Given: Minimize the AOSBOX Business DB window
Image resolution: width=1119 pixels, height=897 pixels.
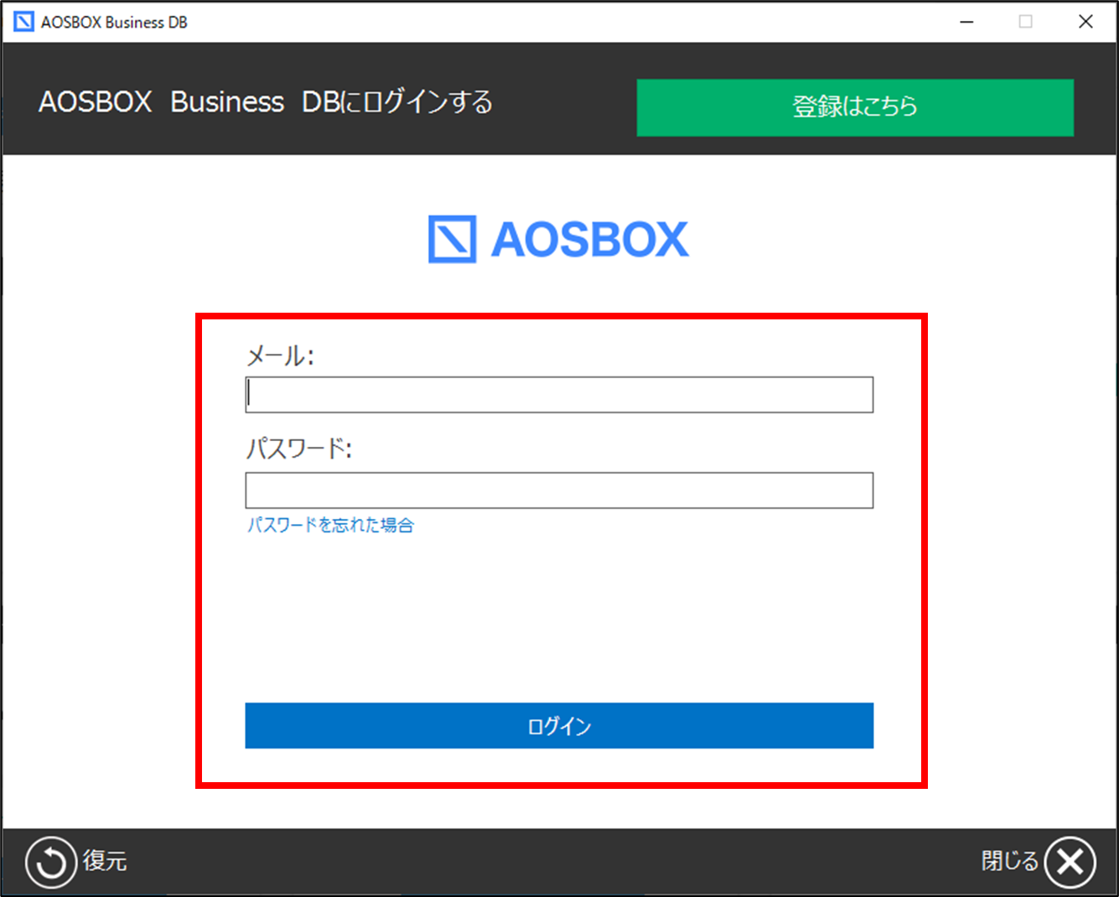Looking at the screenshot, I should (966, 22).
